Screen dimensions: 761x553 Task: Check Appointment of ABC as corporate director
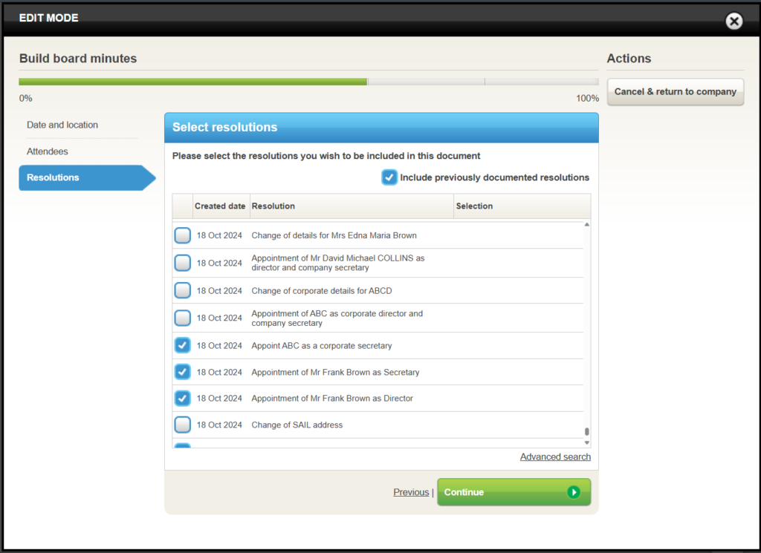click(x=182, y=318)
